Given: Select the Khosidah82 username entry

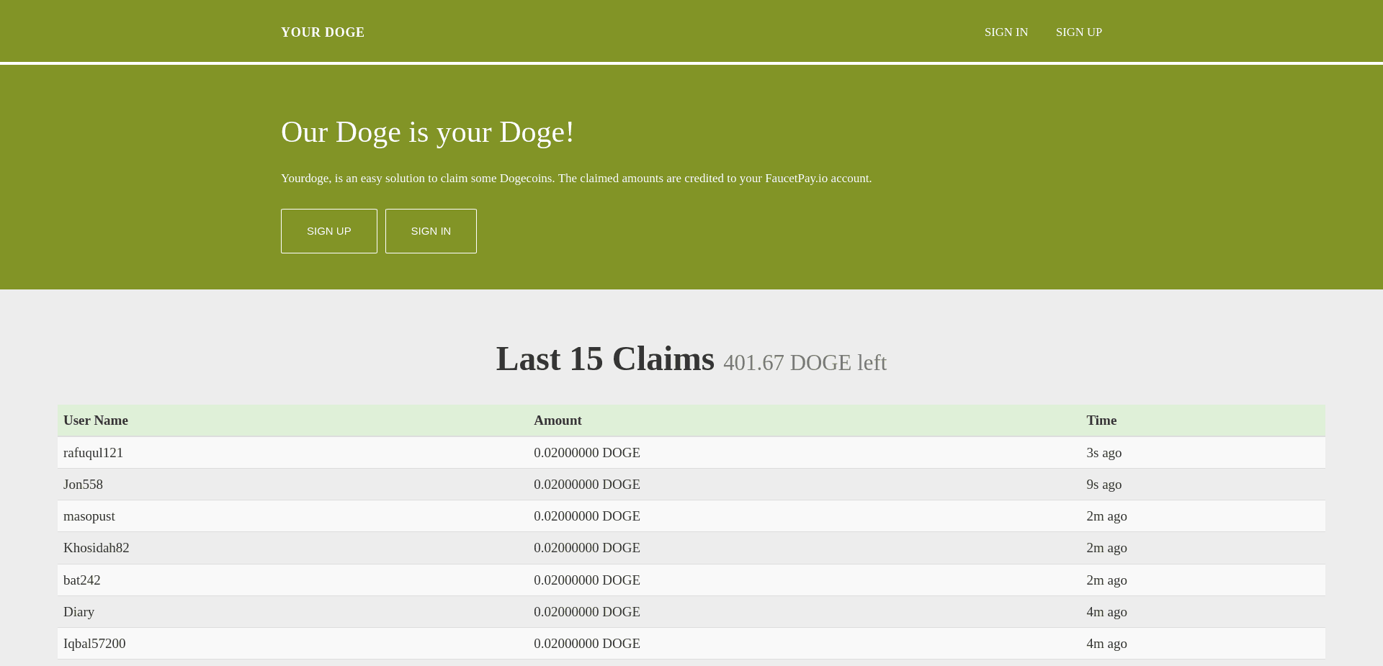Looking at the screenshot, I should (97, 547).
